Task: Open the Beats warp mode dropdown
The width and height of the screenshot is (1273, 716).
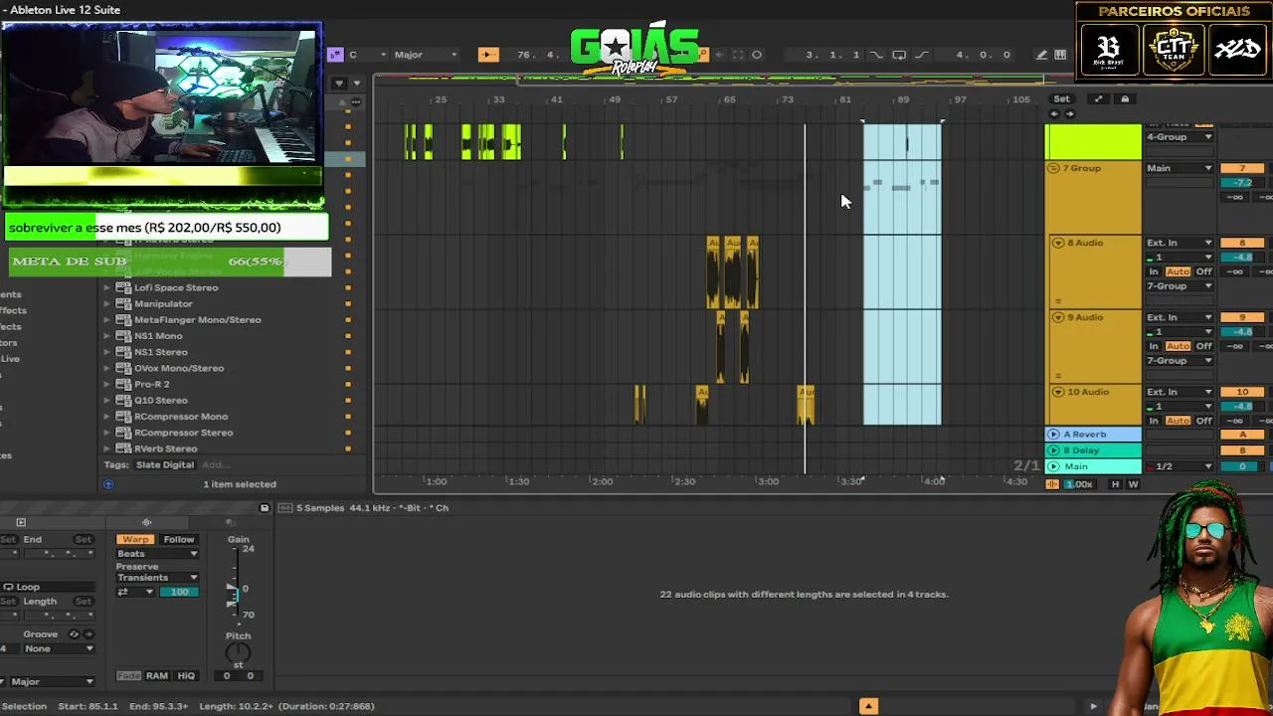Action: point(157,554)
